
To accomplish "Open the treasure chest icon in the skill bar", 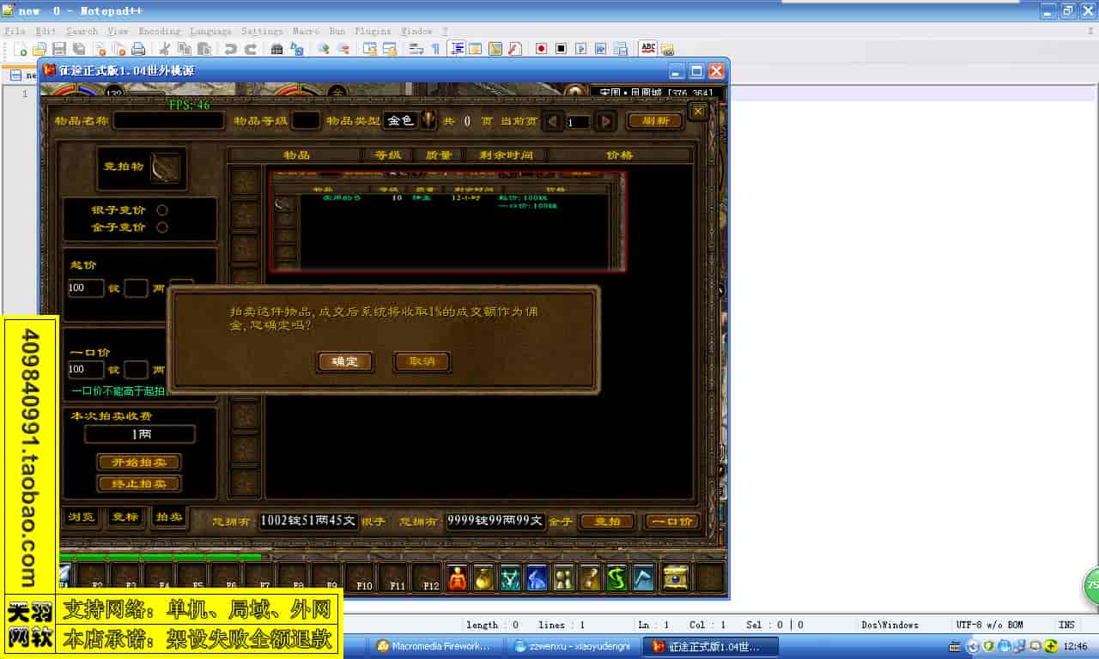I will point(677,578).
